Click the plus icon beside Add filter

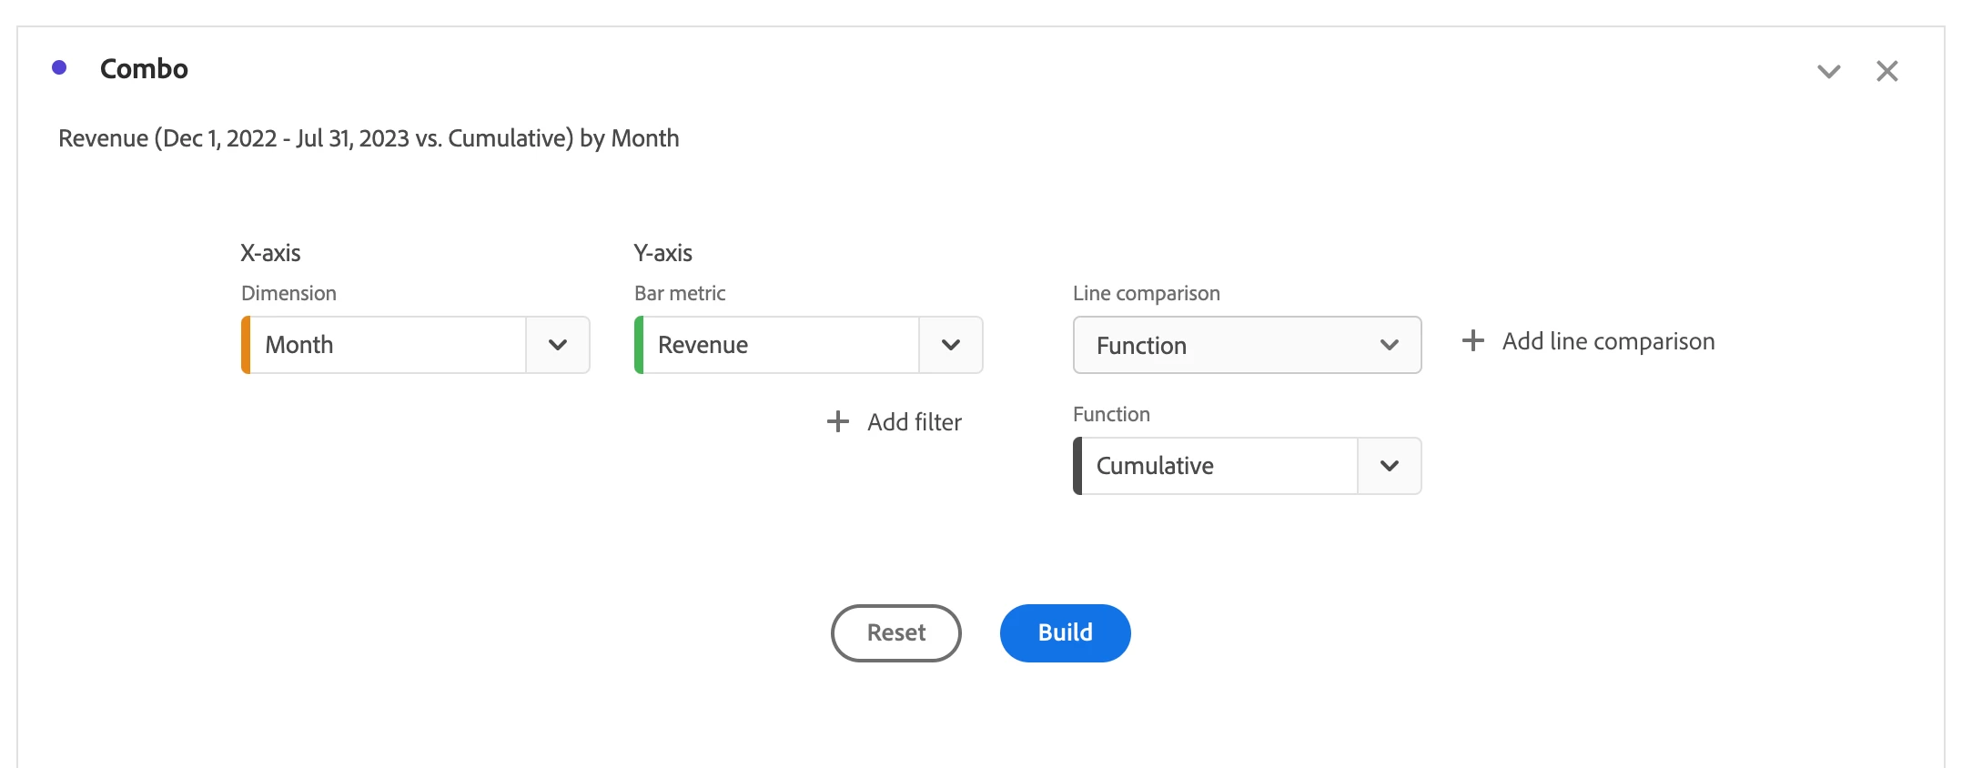(x=837, y=422)
